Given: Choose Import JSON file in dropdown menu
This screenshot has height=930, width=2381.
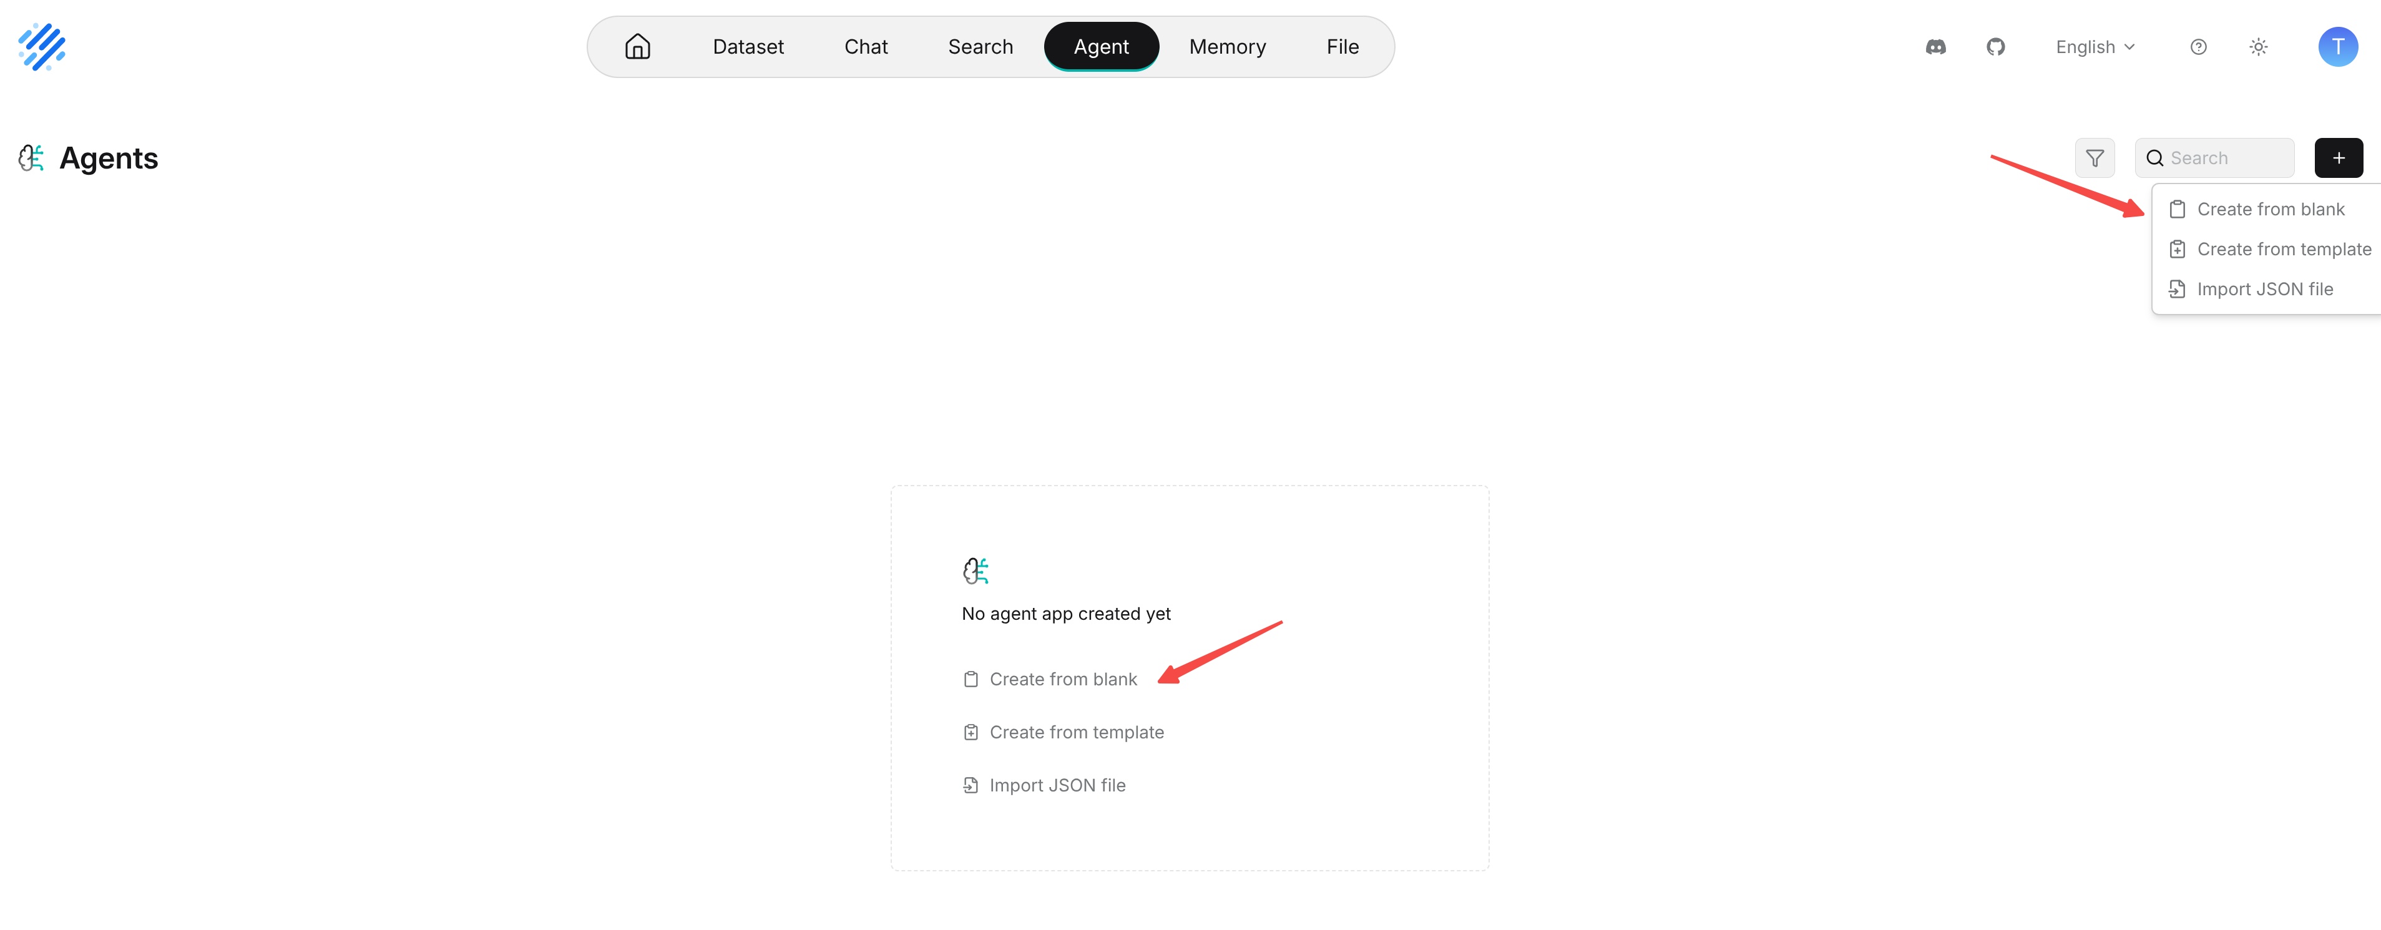Looking at the screenshot, I should click(2270, 290).
